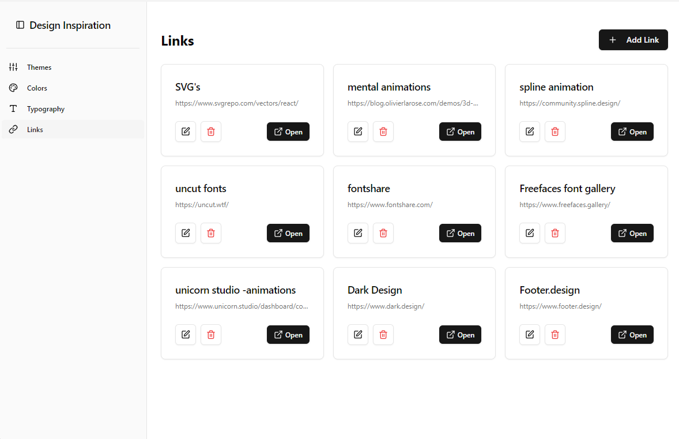The width and height of the screenshot is (679, 439).
Task: Open the fontshare link
Action: tap(460, 233)
